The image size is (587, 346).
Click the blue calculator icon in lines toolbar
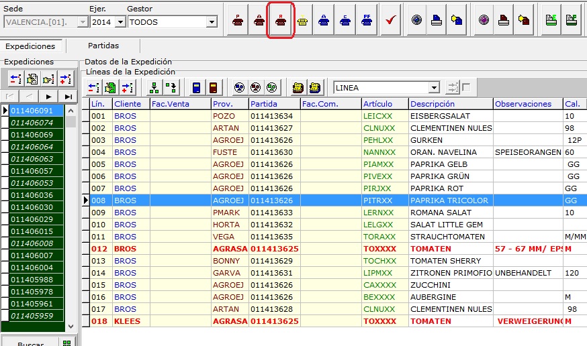[x=196, y=88]
